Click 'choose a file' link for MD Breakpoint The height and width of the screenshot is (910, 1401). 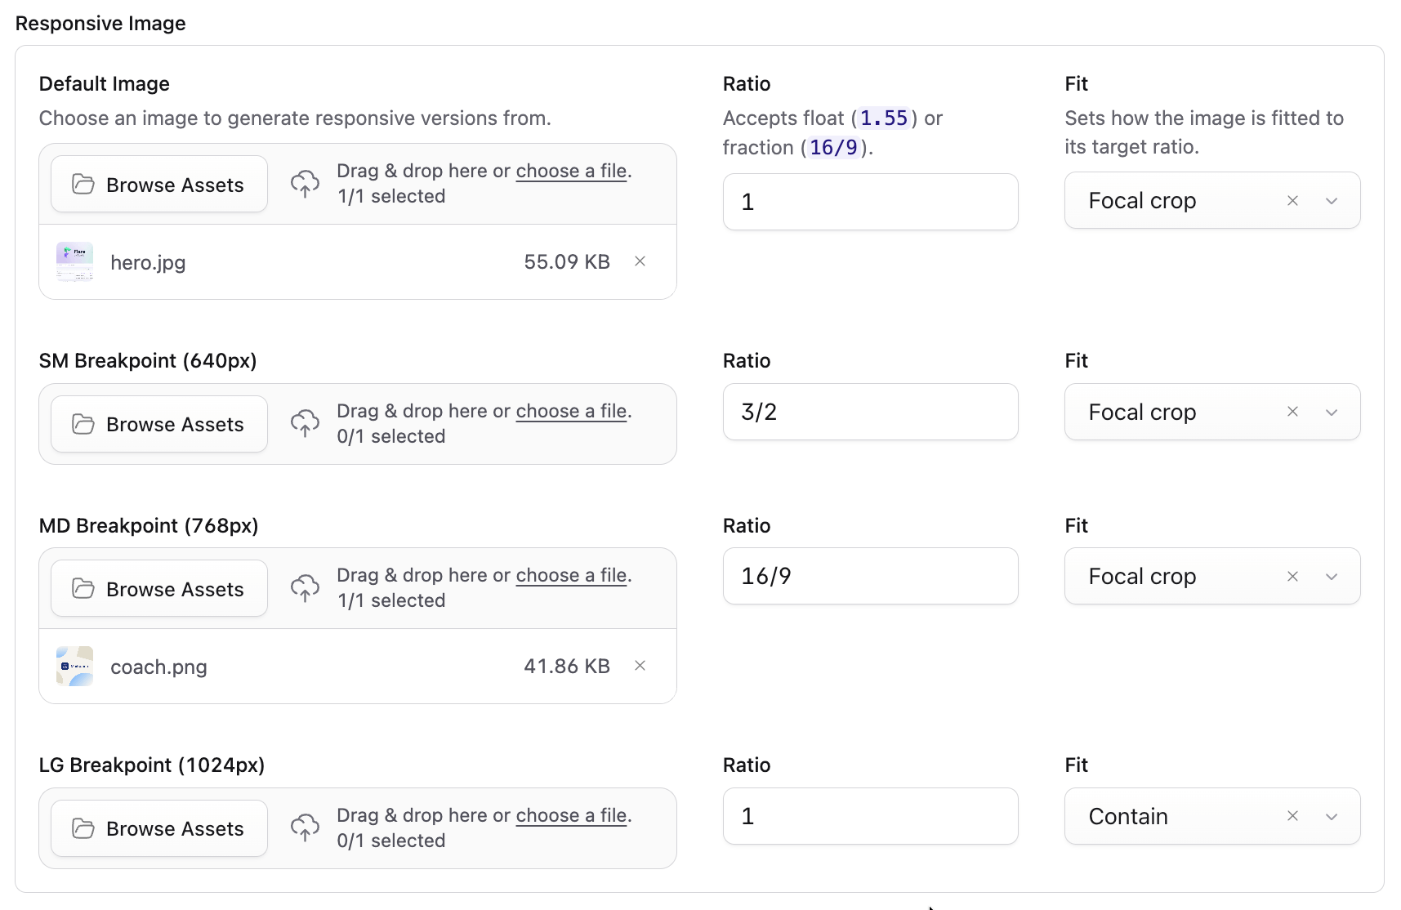(x=572, y=575)
